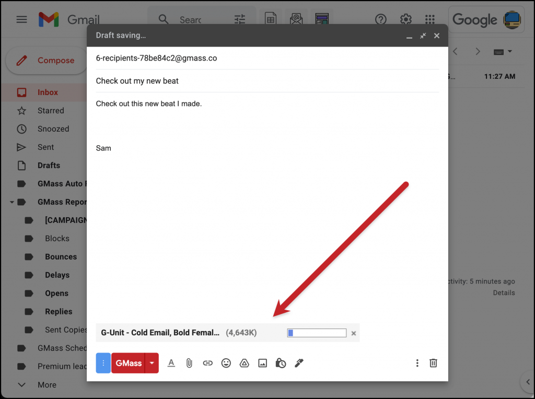Click the subject line Check out my new beat

tap(137, 81)
